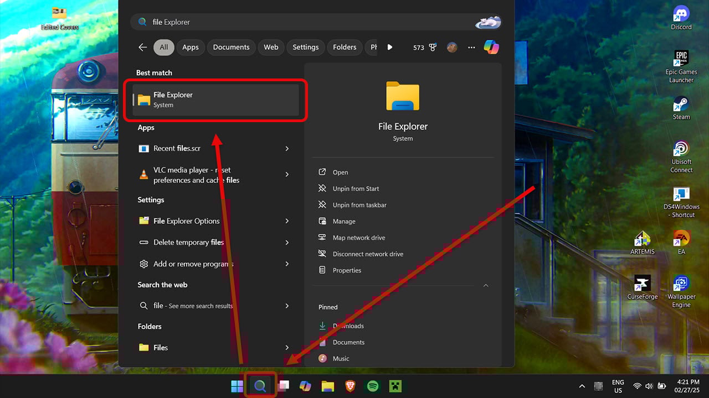Expand the File Explorer Options result

[x=287, y=221]
